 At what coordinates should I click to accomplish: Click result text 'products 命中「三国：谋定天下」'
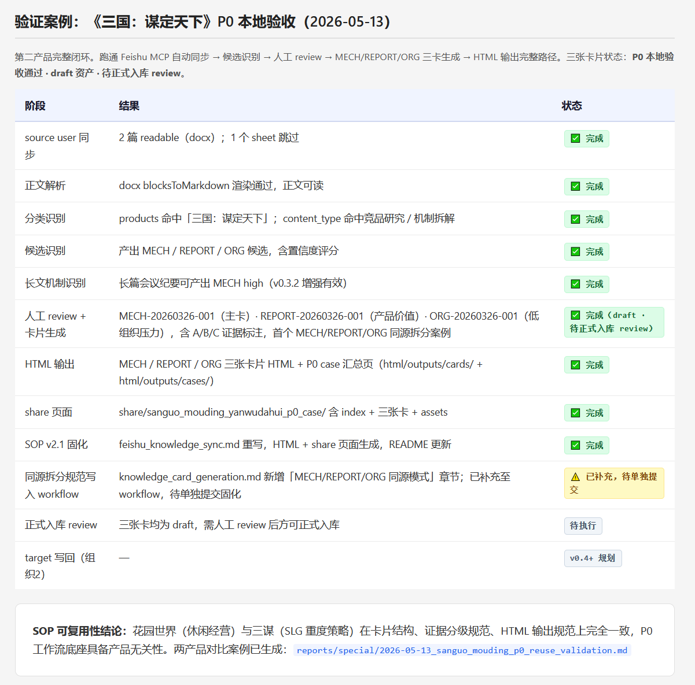[x=195, y=219]
